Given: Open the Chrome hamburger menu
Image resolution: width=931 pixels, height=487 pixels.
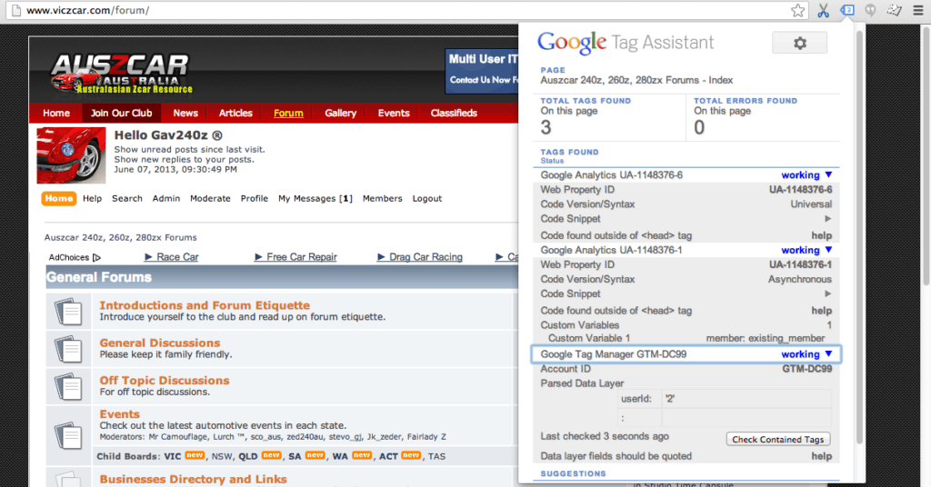Looking at the screenshot, I should pos(918,10).
